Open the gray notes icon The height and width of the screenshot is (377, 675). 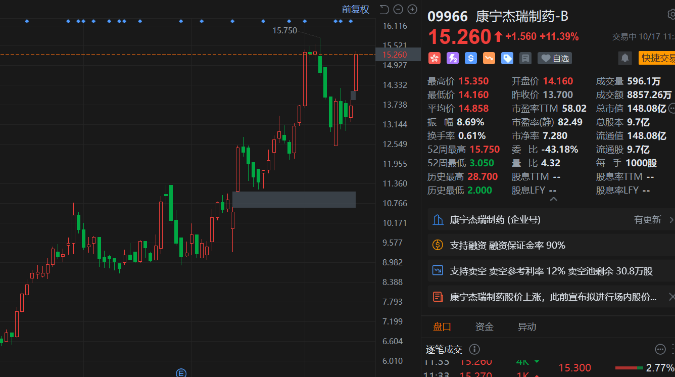point(525,58)
